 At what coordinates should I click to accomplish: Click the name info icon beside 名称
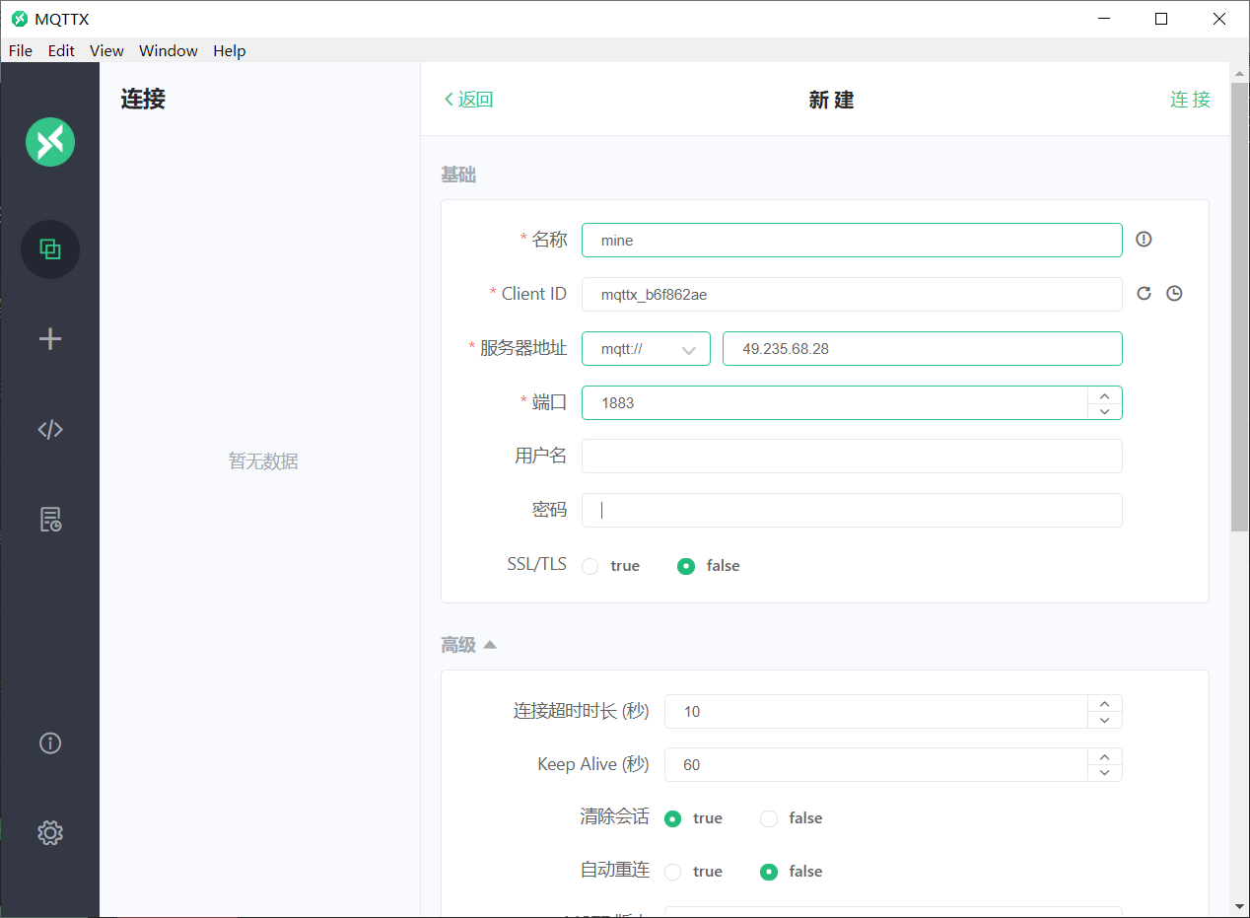[x=1144, y=239]
